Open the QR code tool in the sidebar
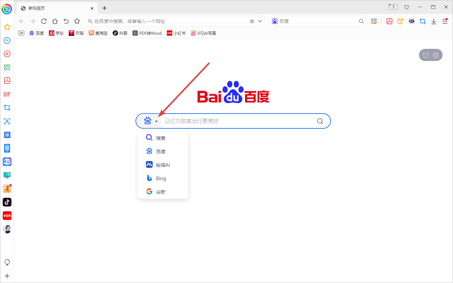 click(7, 67)
